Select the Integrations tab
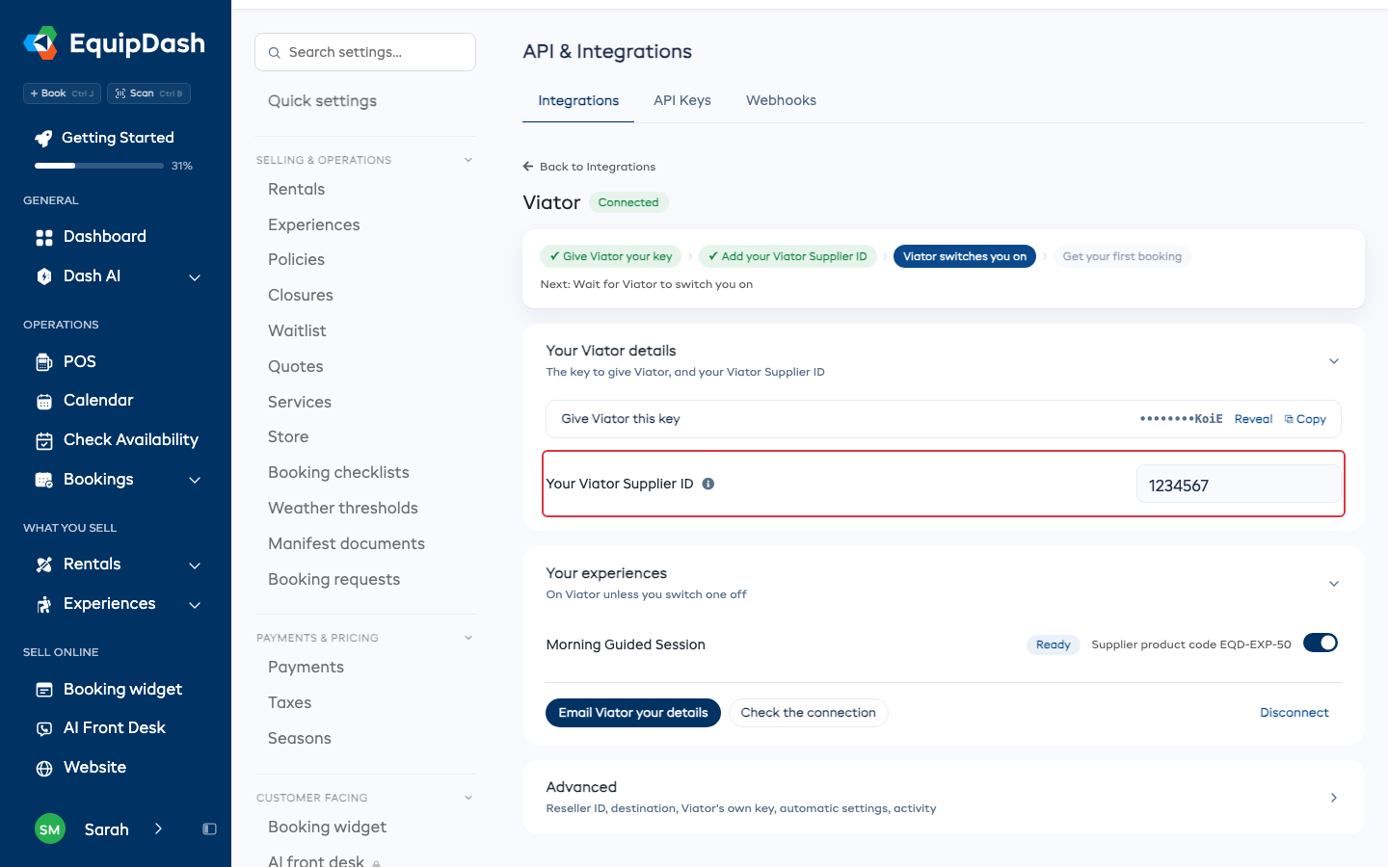 click(x=578, y=100)
